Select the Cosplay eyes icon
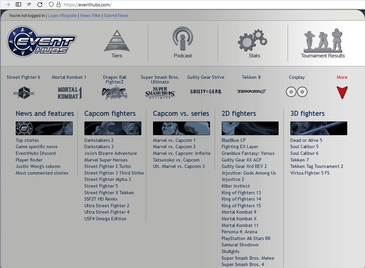Image resolution: width=365 pixels, height=268 pixels. (297, 92)
